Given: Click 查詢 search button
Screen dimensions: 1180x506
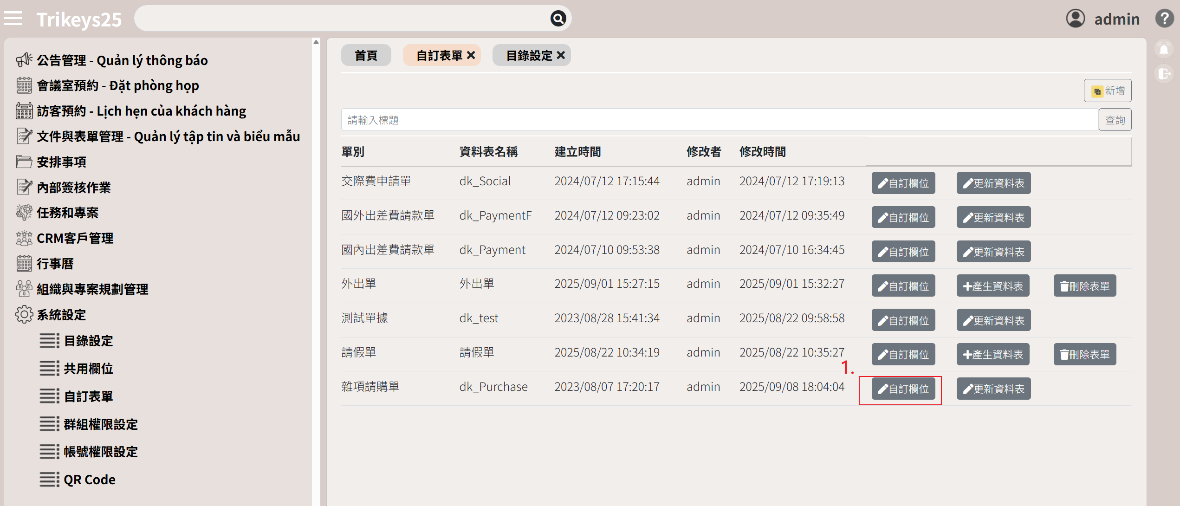Looking at the screenshot, I should (1115, 120).
